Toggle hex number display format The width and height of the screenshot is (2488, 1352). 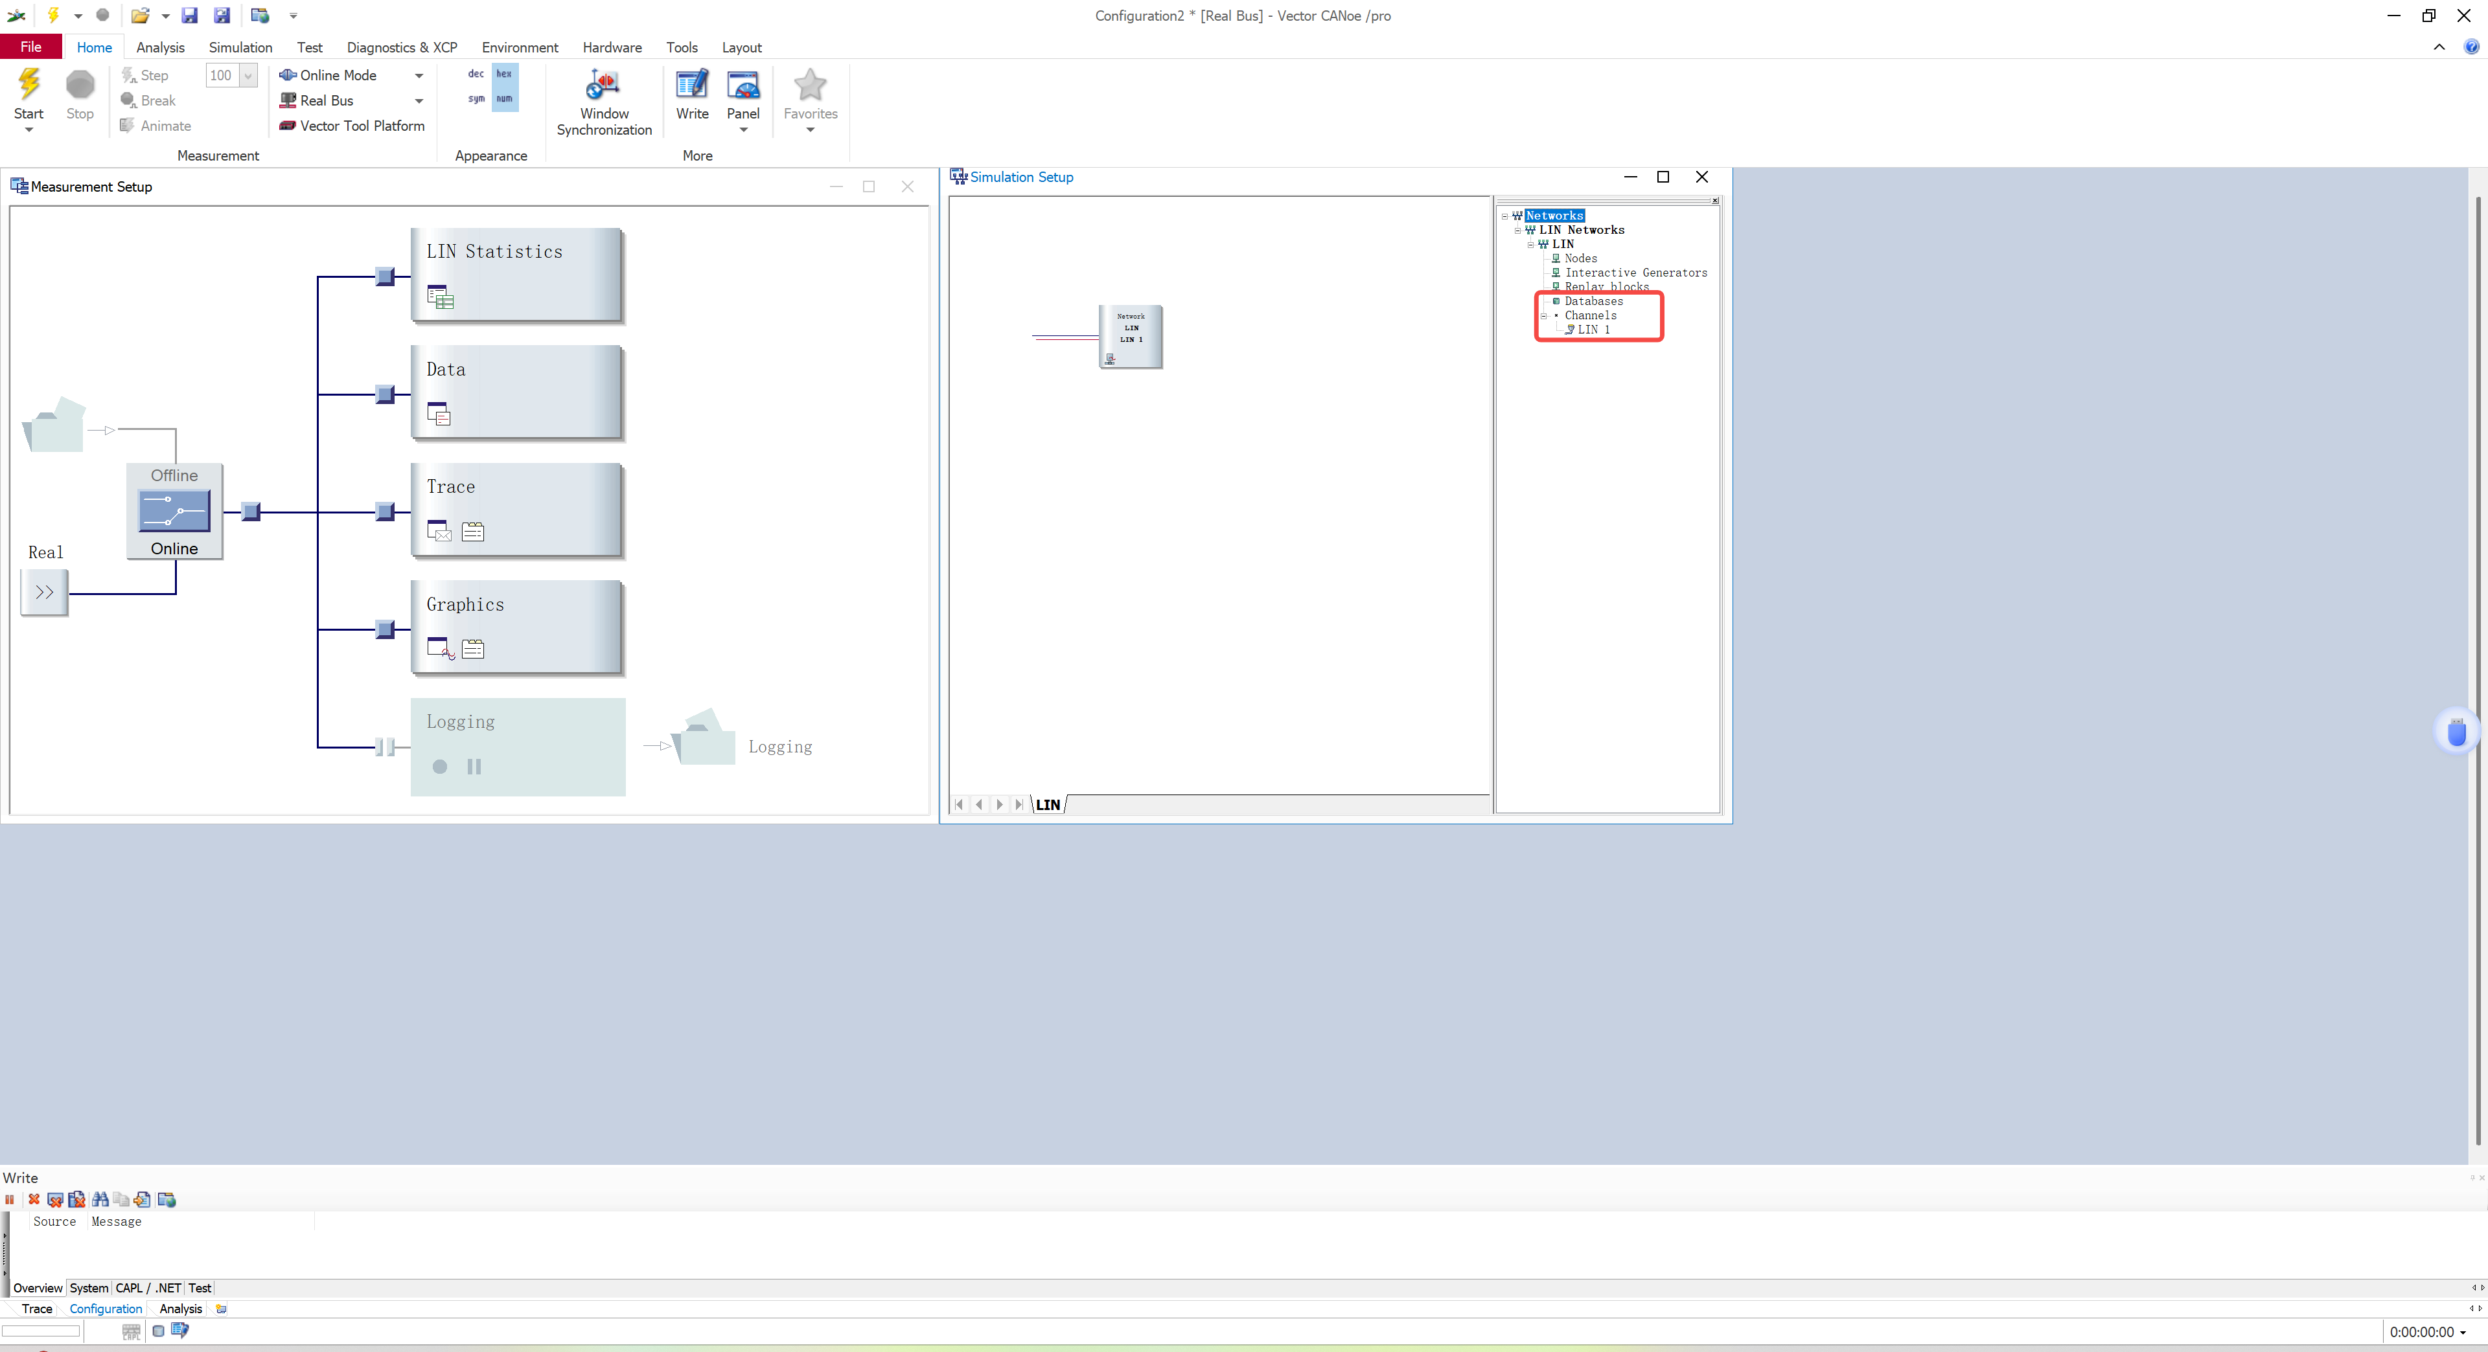[x=504, y=74]
